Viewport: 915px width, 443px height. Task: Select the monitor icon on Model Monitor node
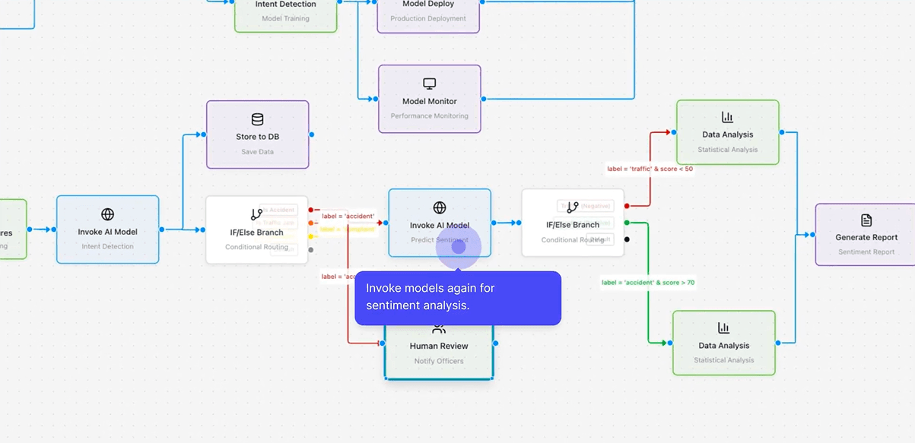pos(429,83)
